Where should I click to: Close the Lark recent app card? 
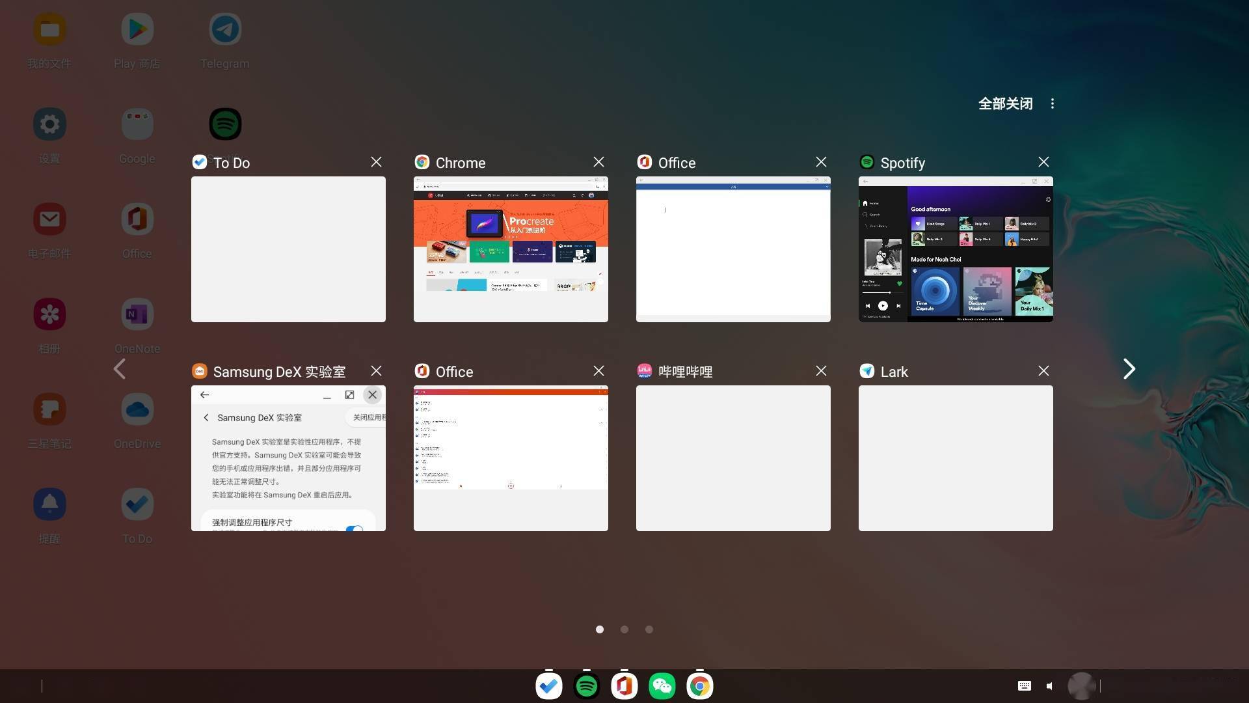click(1043, 371)
